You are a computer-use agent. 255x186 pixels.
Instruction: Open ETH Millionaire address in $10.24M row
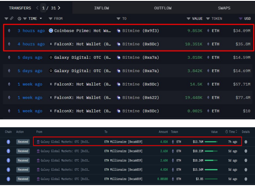click(123, 160)
